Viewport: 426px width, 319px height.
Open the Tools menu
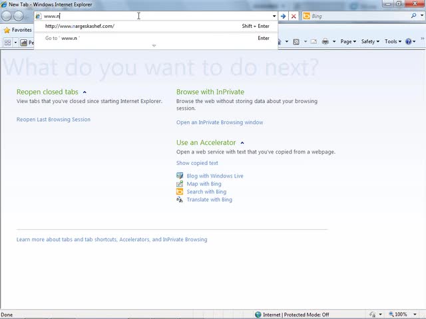click(393, 41)
